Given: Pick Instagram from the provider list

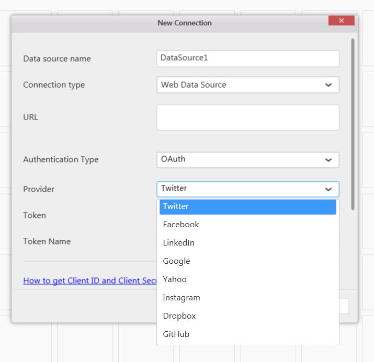Looking at the screenshot, I should [x=248, y=298].
